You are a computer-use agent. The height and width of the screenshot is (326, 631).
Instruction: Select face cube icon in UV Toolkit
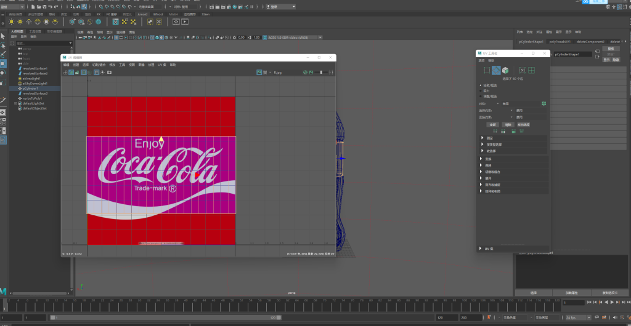click(505, 70)
